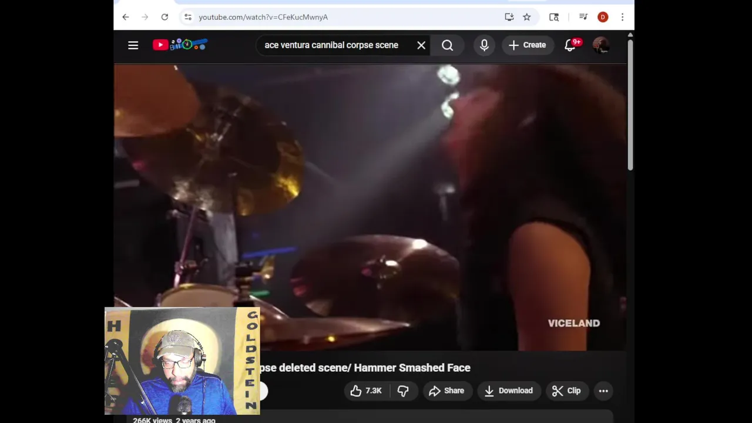Viewport: 752px width, 423px height.
Task: Run search with the magnifier button
Action: pos(448,45)
